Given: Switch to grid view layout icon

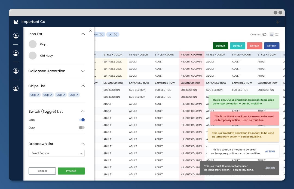Looking at the screenshot, I should pos(277,34).
